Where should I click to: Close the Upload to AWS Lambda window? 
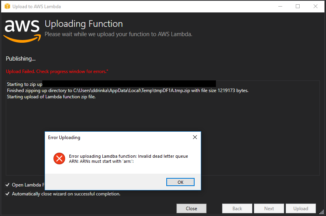316,7
